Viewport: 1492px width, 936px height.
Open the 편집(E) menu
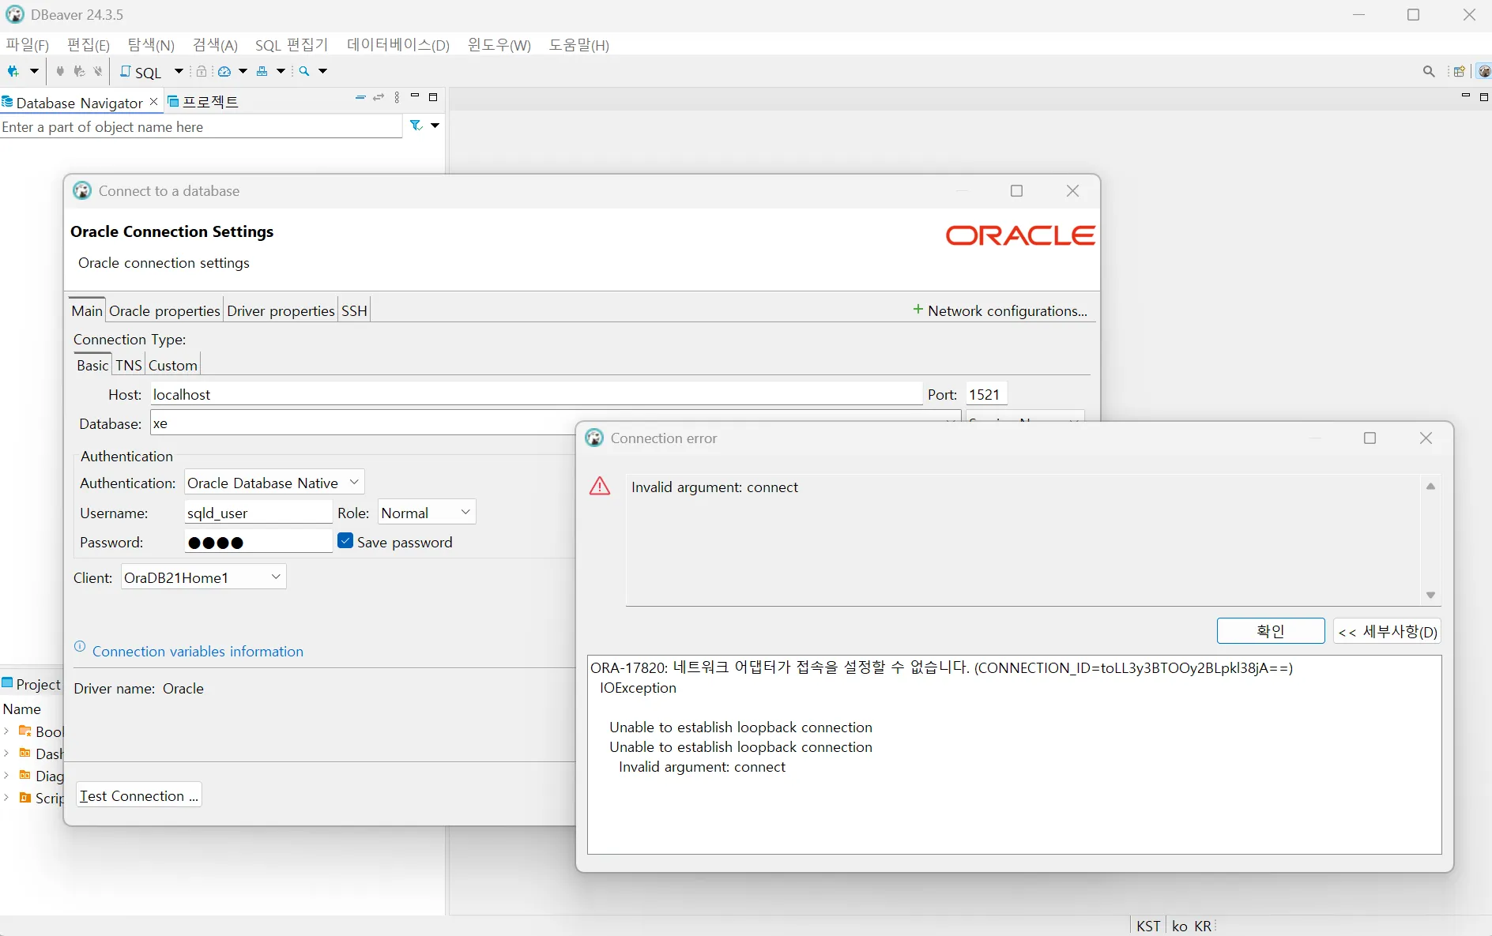[89, 45]
